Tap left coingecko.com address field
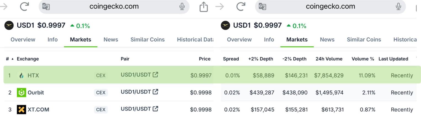The width and height of the screenshot is (421, 117). (x=114, y=6)
